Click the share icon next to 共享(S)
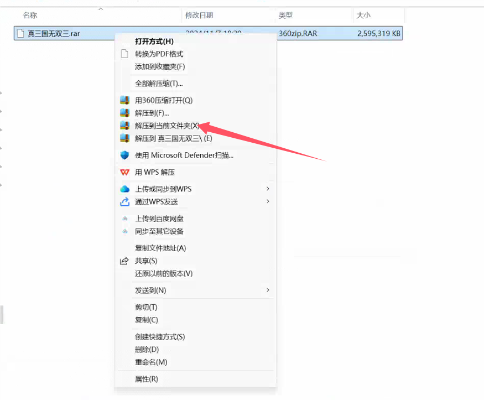Image resolution: width=484 pixels, height=400 pixels. pyautogui.click(x=124, y=261)
